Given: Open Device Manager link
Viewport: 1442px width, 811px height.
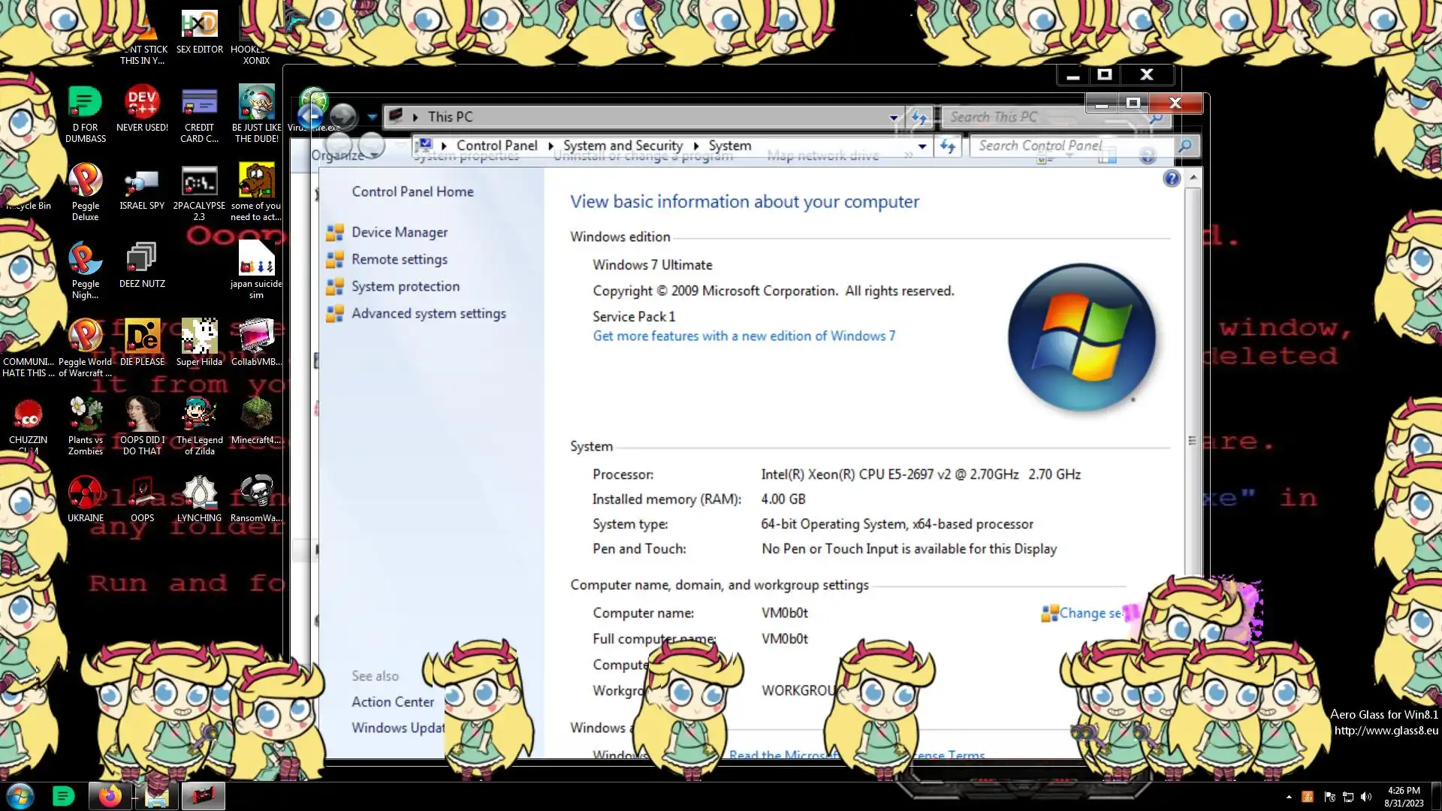Looking at the screenshot, I should click(x=400, y=233).
